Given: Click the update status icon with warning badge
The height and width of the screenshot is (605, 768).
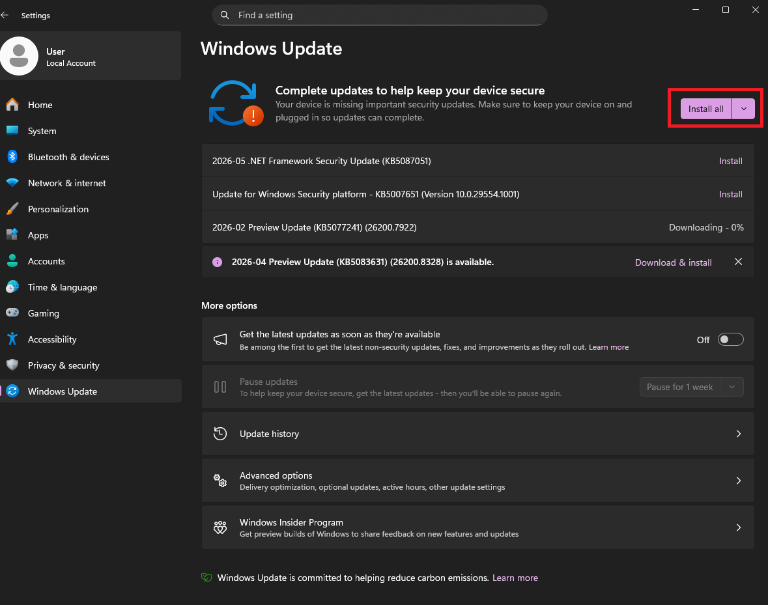Looking at the screenshot, I should [236, 104].
